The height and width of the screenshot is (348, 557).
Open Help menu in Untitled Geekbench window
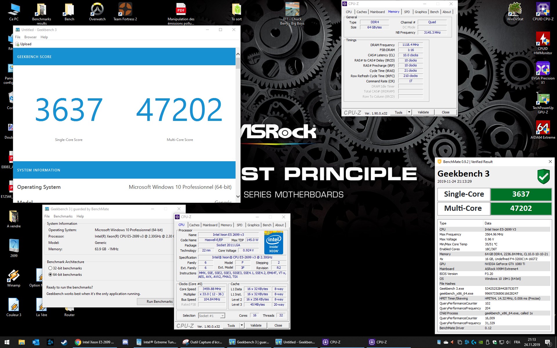[x=44, y=37]
